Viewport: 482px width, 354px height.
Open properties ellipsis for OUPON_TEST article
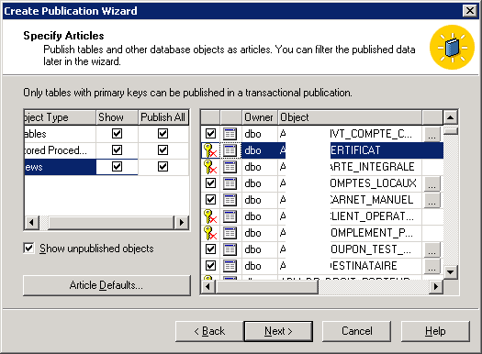click(432, 249)
